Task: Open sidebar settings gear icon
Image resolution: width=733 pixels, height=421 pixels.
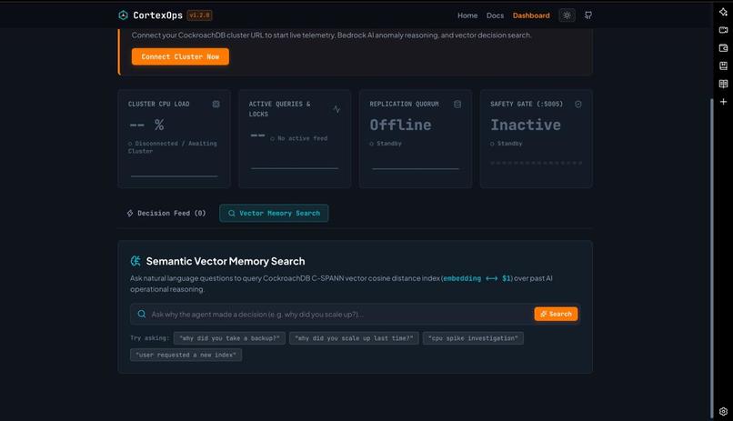Action: (x=723, y=411)
